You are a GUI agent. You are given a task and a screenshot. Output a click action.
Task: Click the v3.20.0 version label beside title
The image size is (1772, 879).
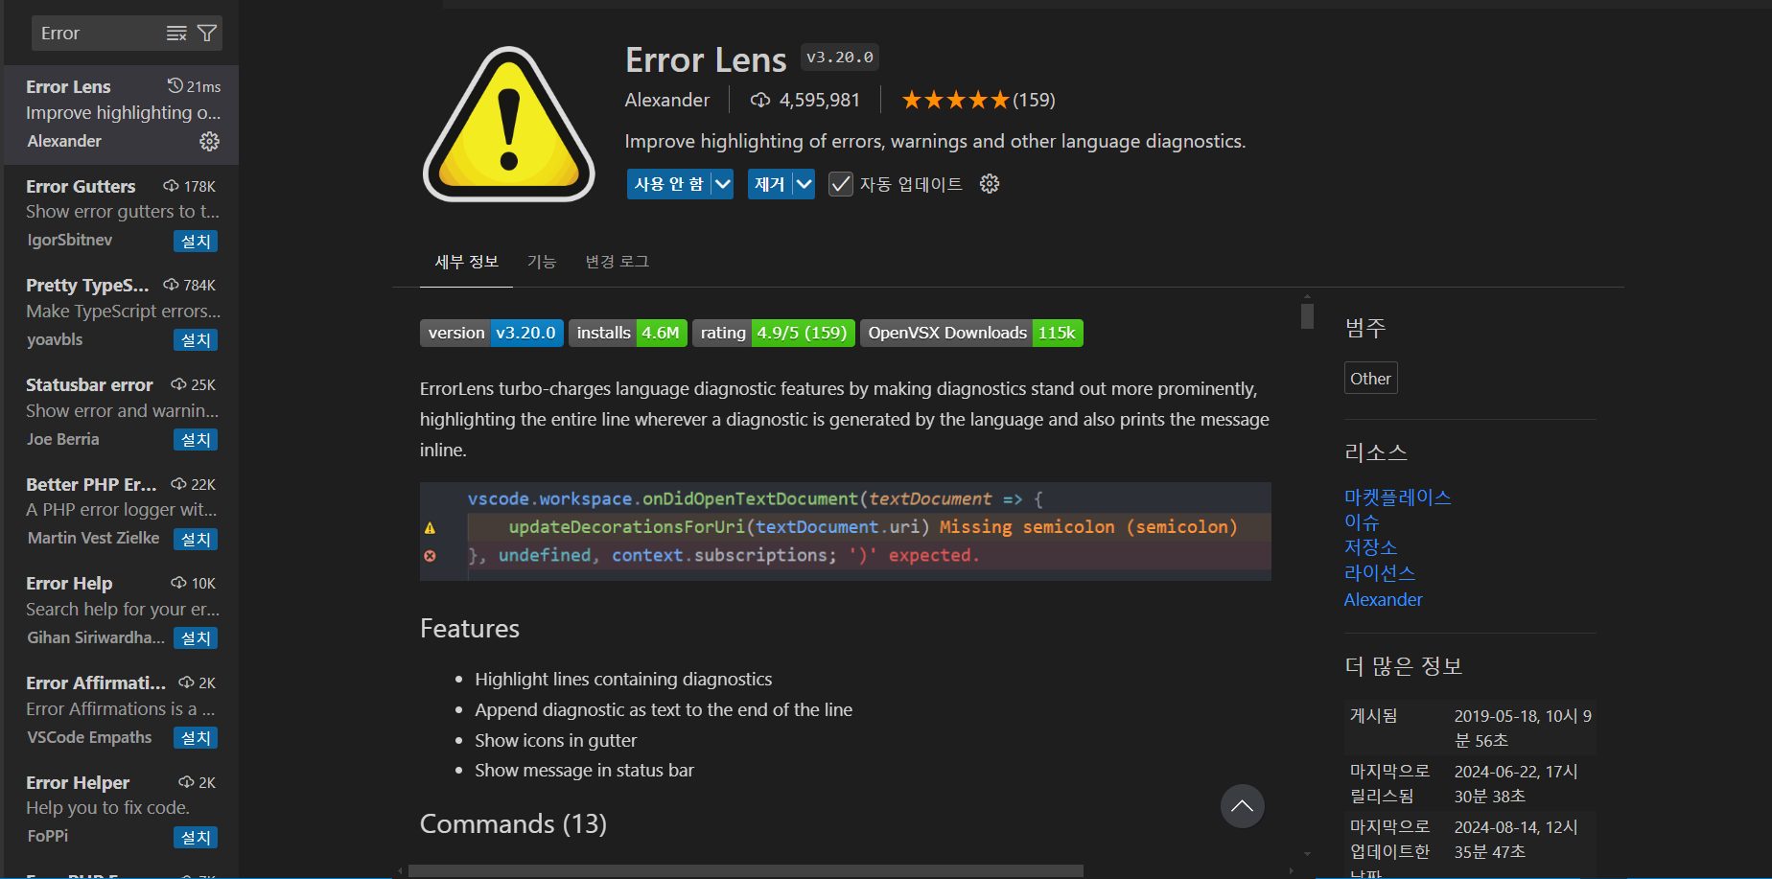[840, 58]
